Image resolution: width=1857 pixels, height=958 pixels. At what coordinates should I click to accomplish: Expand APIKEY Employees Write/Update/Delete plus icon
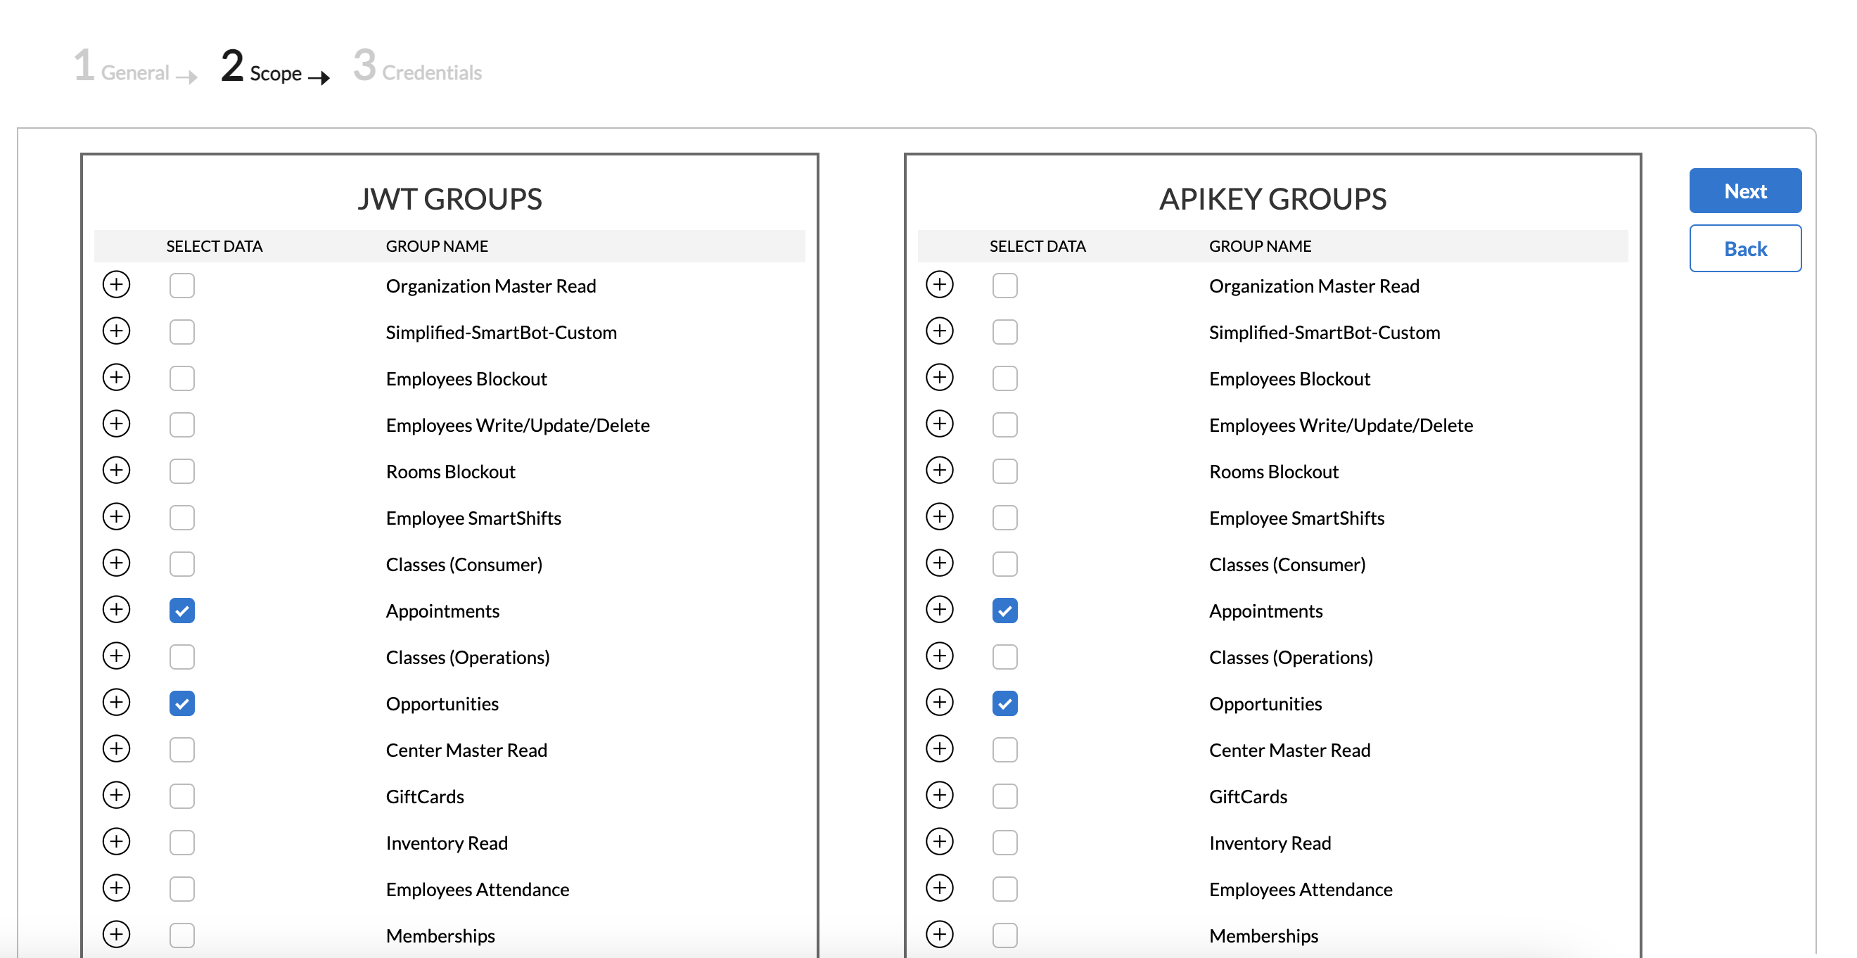click(939, 424)
